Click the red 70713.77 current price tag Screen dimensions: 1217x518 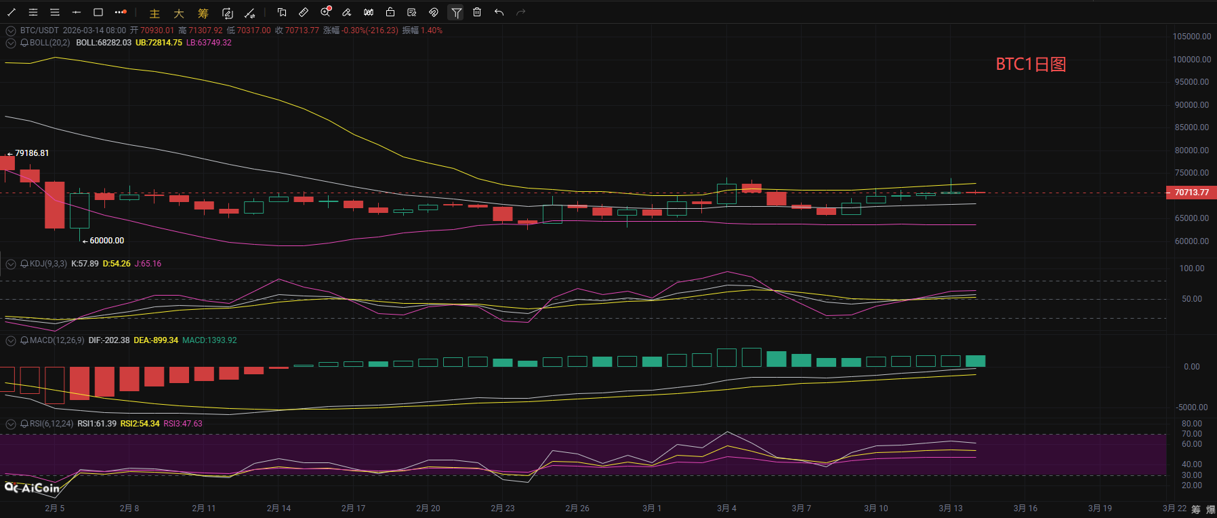pos(1191,193)
